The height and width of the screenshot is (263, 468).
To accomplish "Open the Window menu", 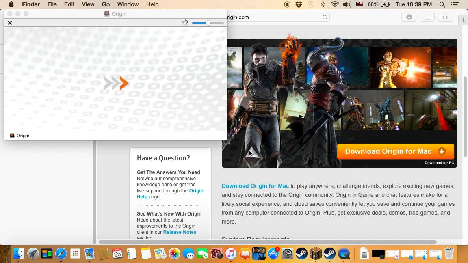I will [x=128, y=4].
